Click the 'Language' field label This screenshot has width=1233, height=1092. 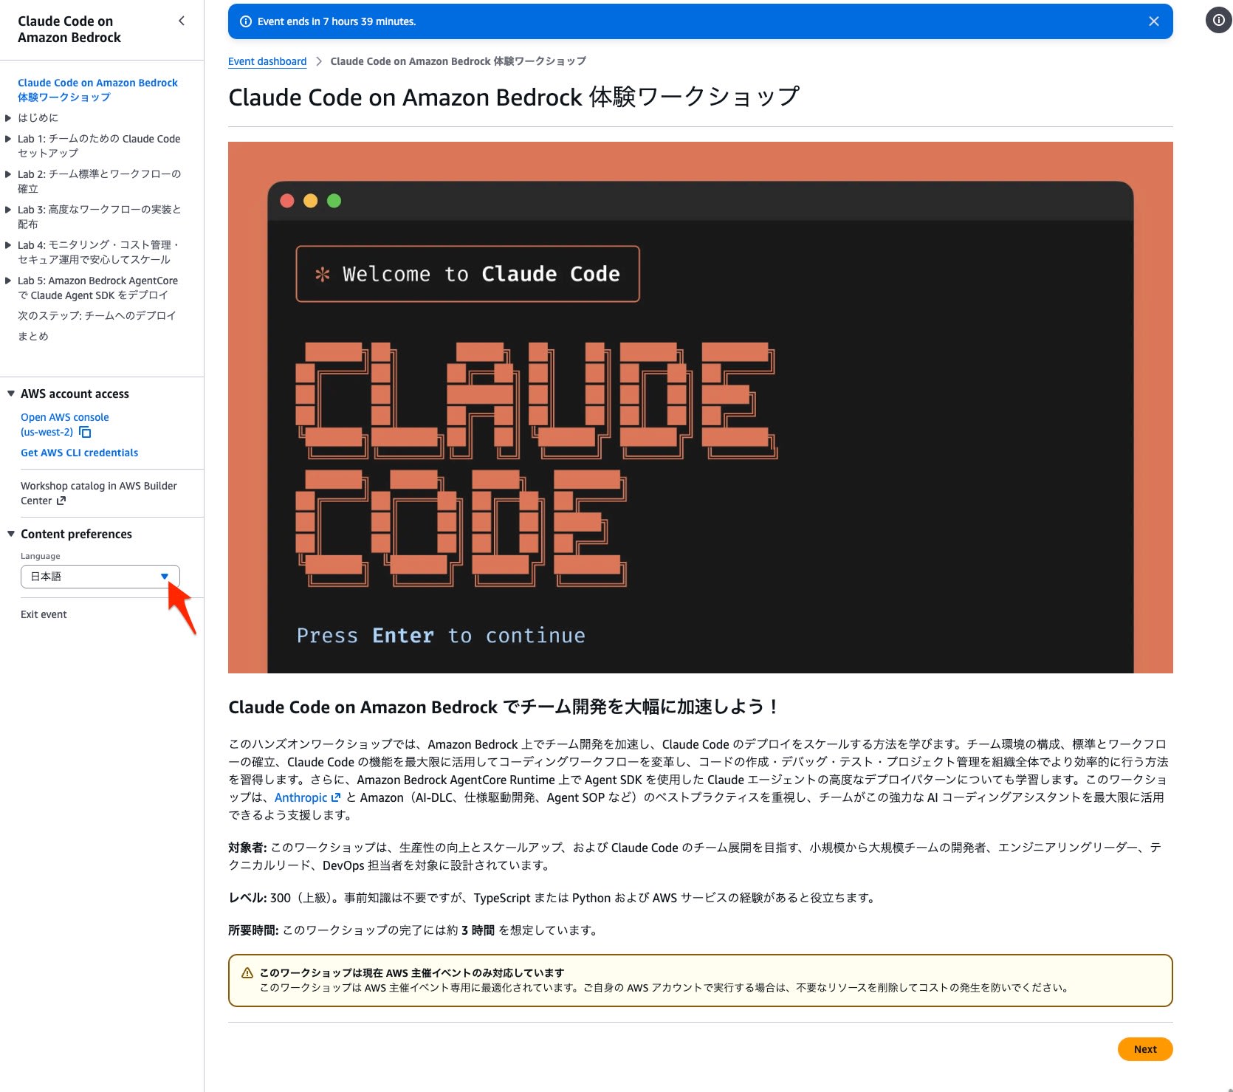pos(41,556)
